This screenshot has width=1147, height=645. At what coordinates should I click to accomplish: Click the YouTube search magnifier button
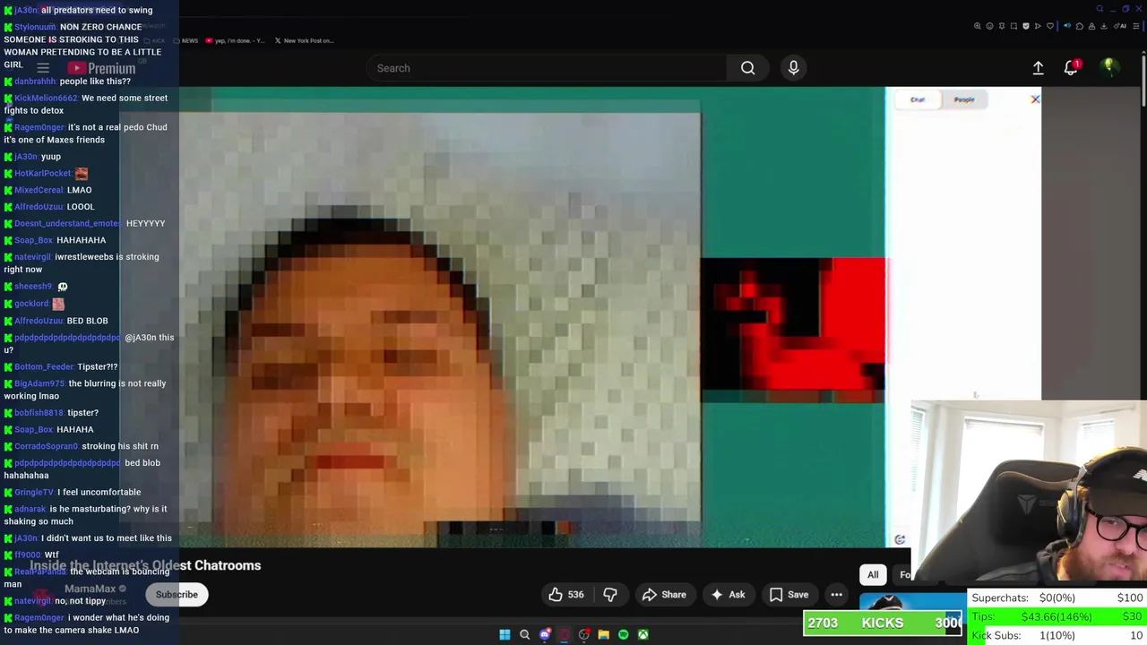point(747,68)
